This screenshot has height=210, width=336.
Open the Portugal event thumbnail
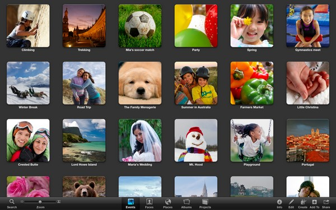(307, 141)
